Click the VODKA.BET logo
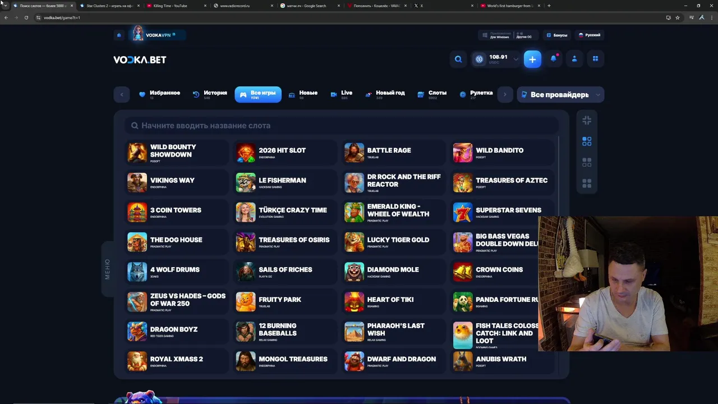 pos(140,59)
